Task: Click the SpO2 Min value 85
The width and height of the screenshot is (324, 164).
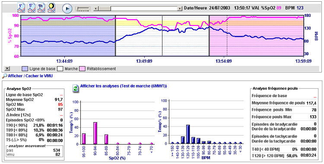Action: (x=60, y=104)
